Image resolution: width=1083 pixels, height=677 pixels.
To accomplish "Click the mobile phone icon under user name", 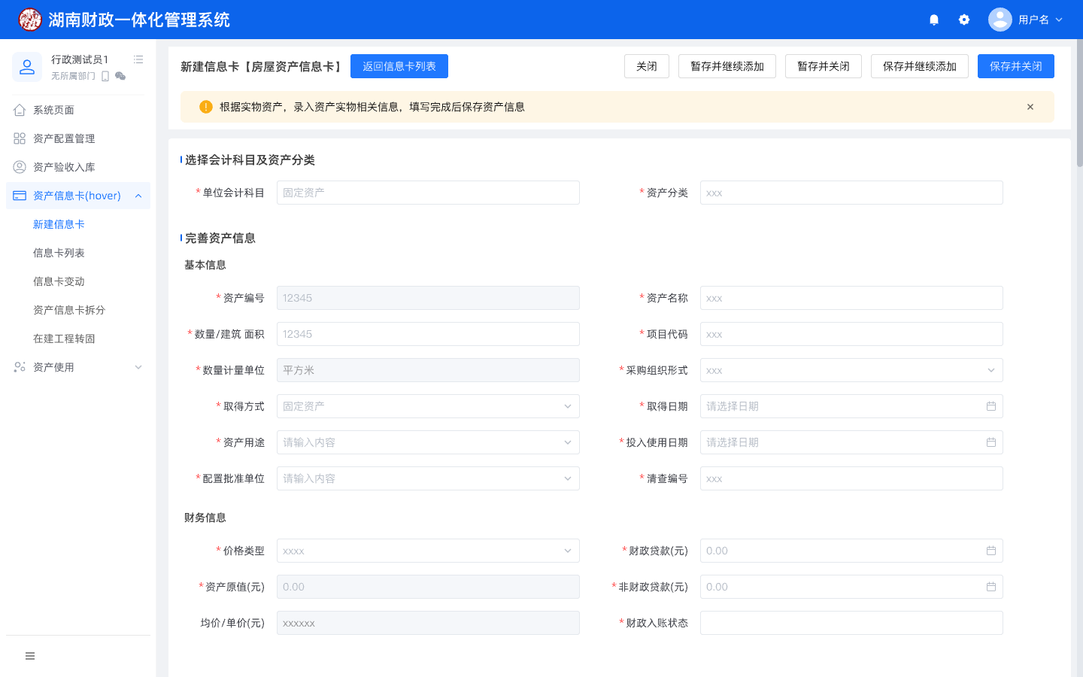I will (105, 76).
